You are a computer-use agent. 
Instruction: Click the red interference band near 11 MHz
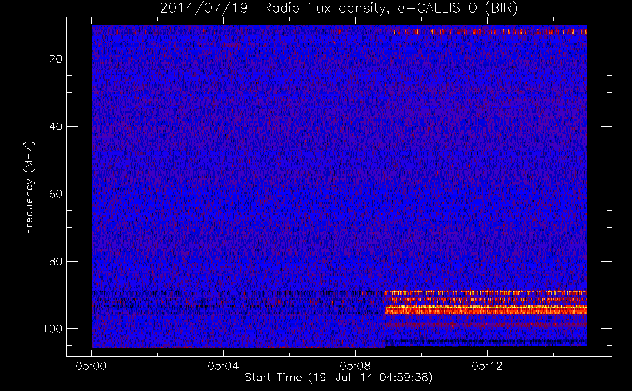486,31
